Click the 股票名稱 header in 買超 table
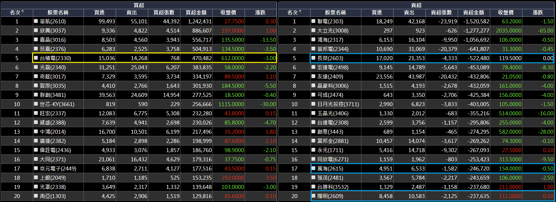 point(58,12)
